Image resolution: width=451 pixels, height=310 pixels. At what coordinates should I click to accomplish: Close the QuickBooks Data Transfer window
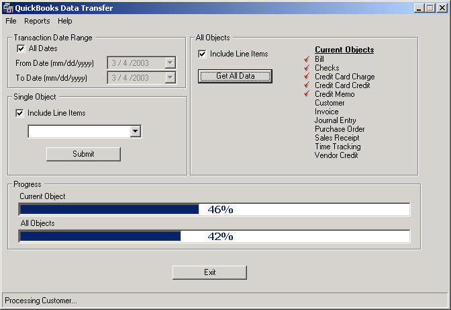[x=442, y=8]
